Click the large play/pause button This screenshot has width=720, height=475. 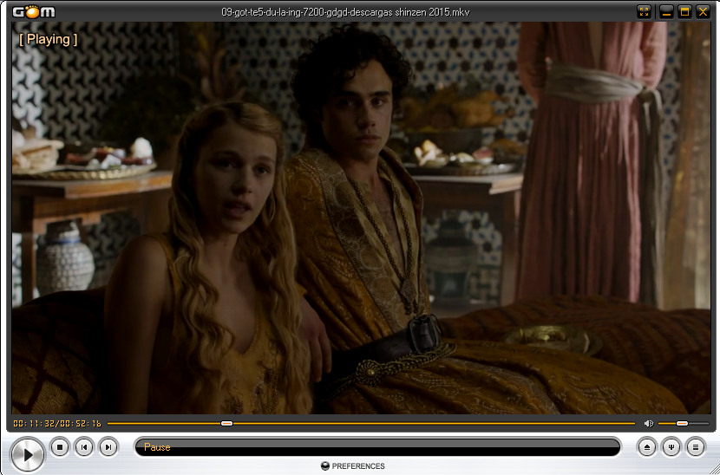[28, 455]
